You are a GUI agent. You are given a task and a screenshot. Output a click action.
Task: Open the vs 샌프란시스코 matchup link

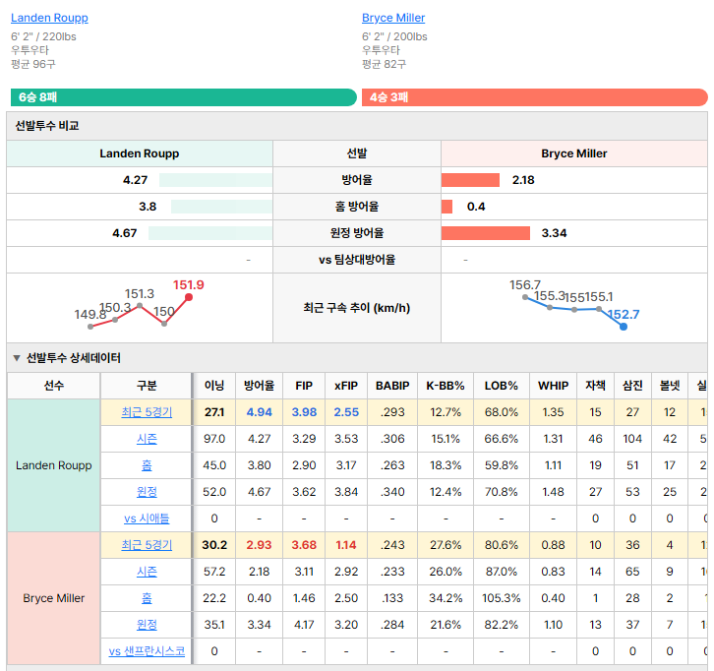pyautogui.click(x=147, y=651)
